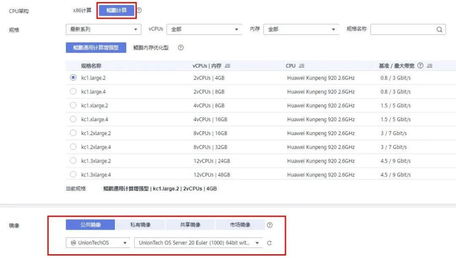Open the 内存 filter dropdown
The image size is (456, 258).
coord(301,30)
